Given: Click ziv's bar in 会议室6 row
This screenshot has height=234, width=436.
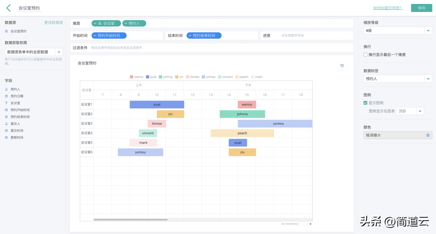Looking at the screenshot, I should pyautogui.click(x=242, y=152).
